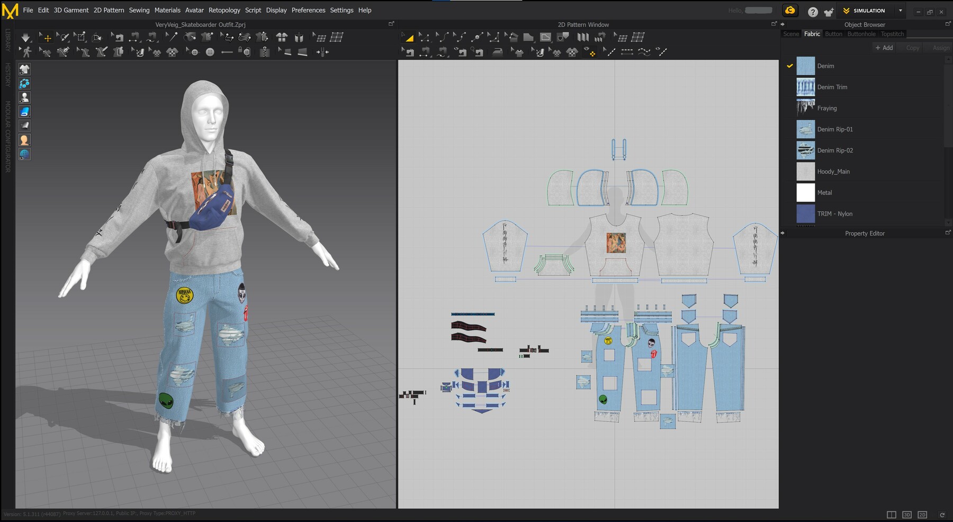Image resolution: width=953 pixels, height=522 pixels.
Task: Click the Button tool icon
Action: [x=210, y=52]
